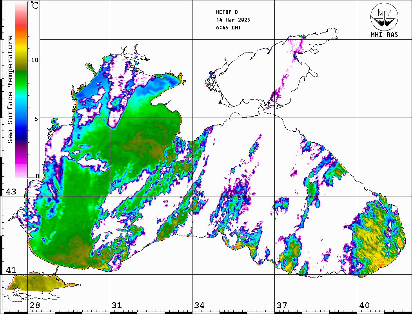Click the 'Sea Surface Temperature' legend title

[x=10, y=89]
